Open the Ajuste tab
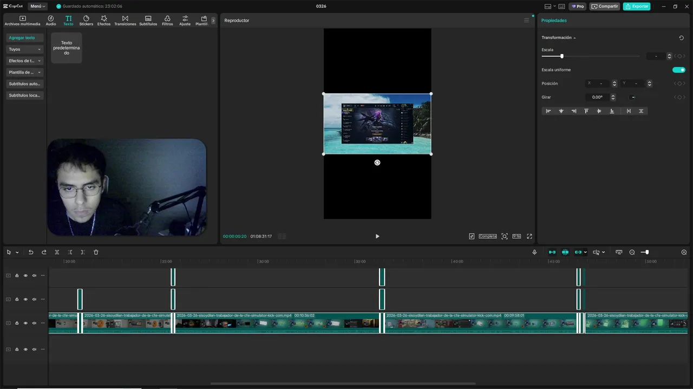The height and width of the screenshot is (389, 693). (x=185, y=21)
